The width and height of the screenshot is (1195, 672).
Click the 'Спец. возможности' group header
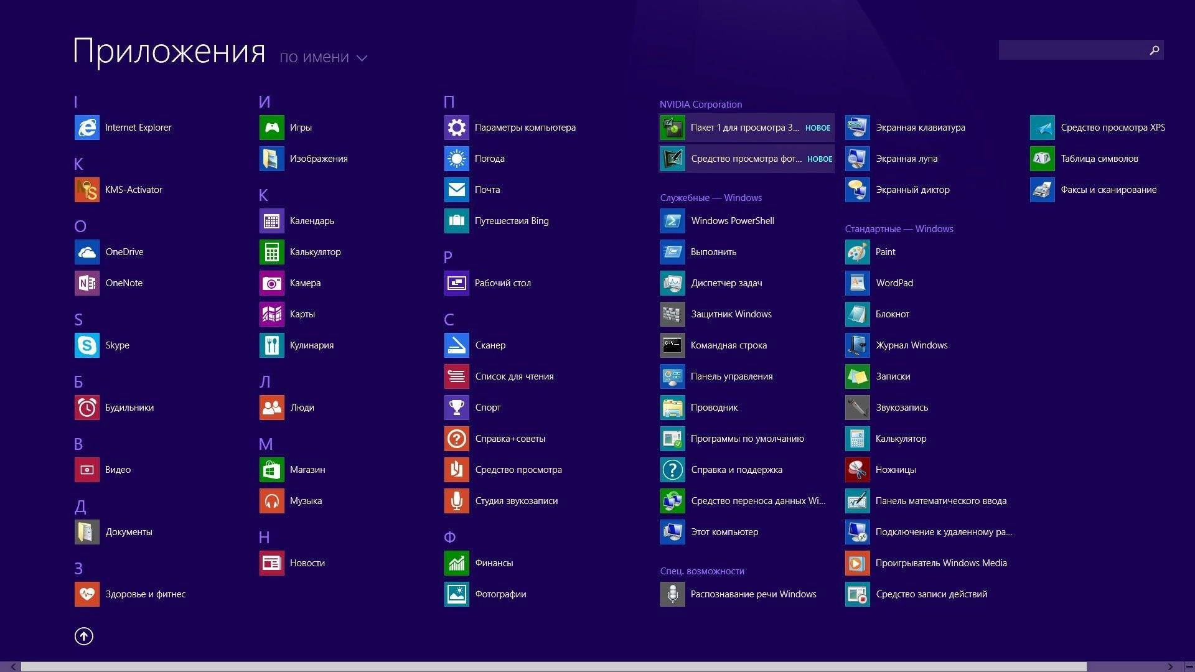(x=702, y=571)
